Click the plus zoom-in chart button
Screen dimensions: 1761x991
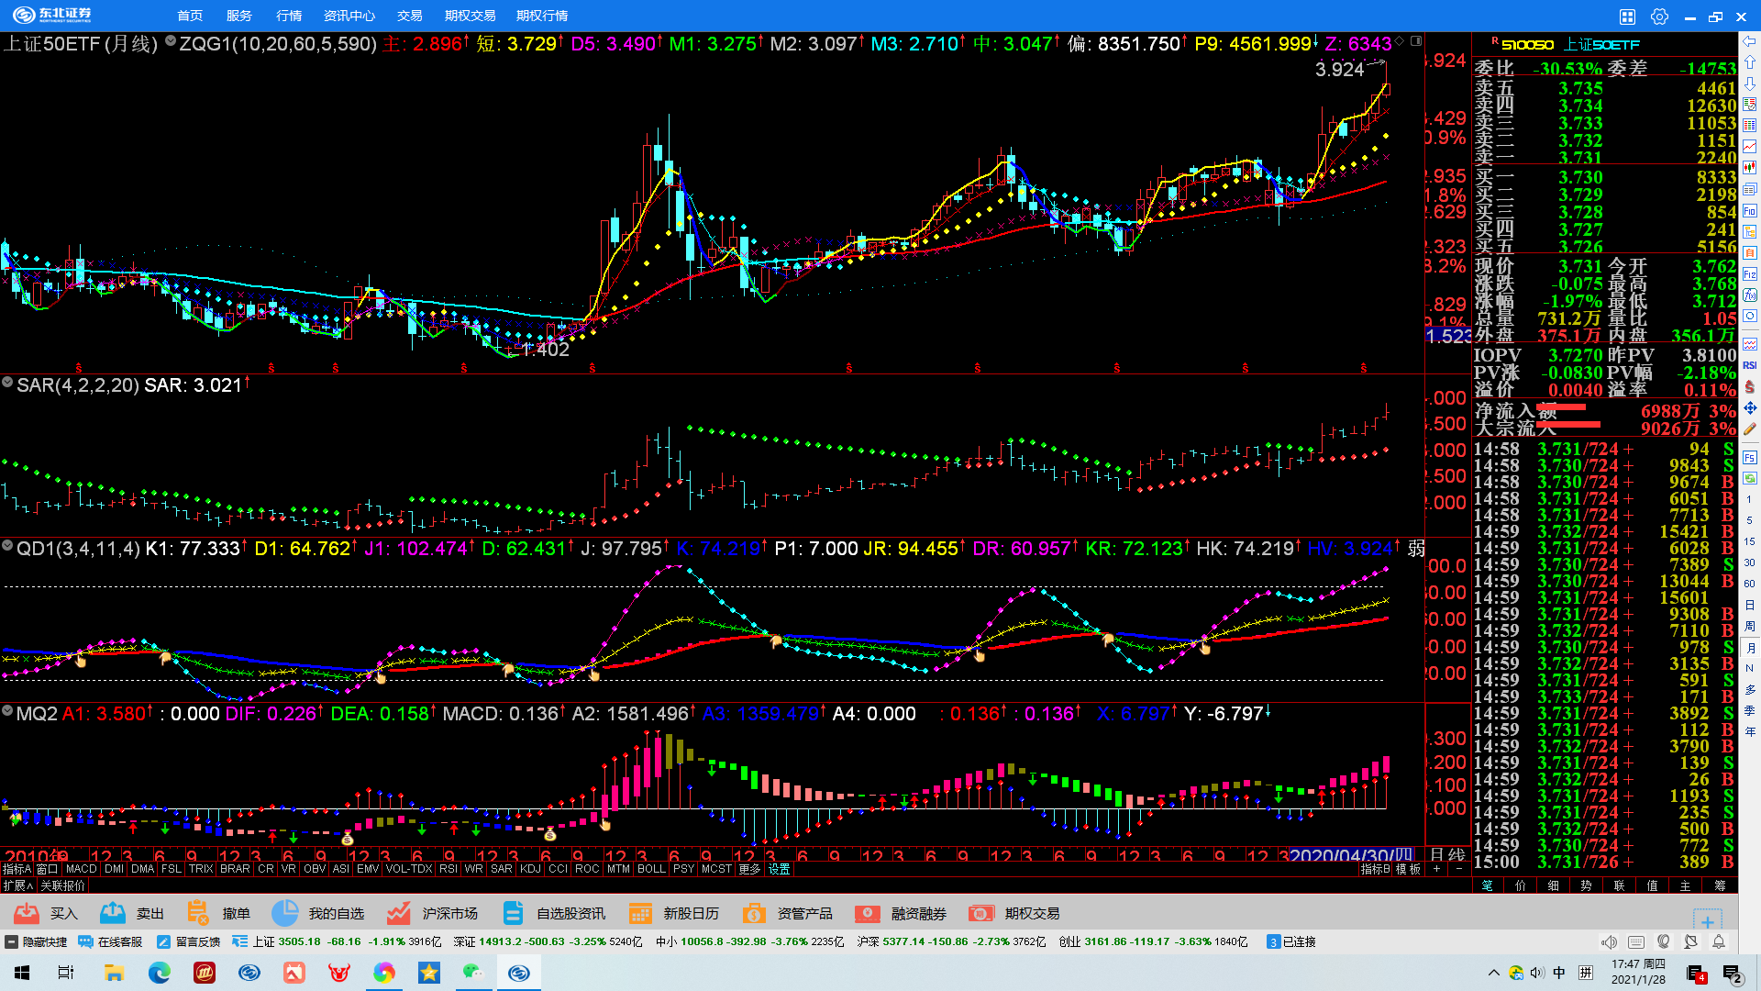click(1437, 869)
